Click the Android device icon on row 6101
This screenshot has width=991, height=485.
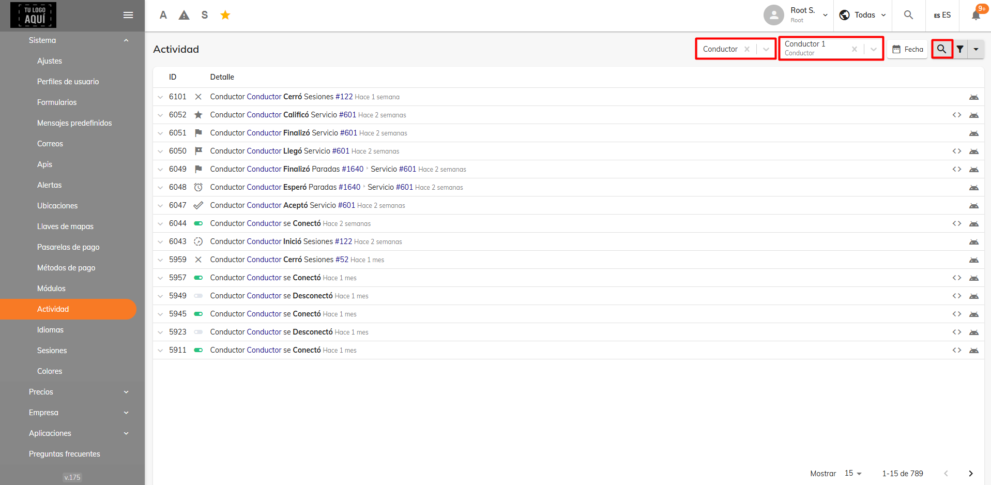tap(974, 97)
